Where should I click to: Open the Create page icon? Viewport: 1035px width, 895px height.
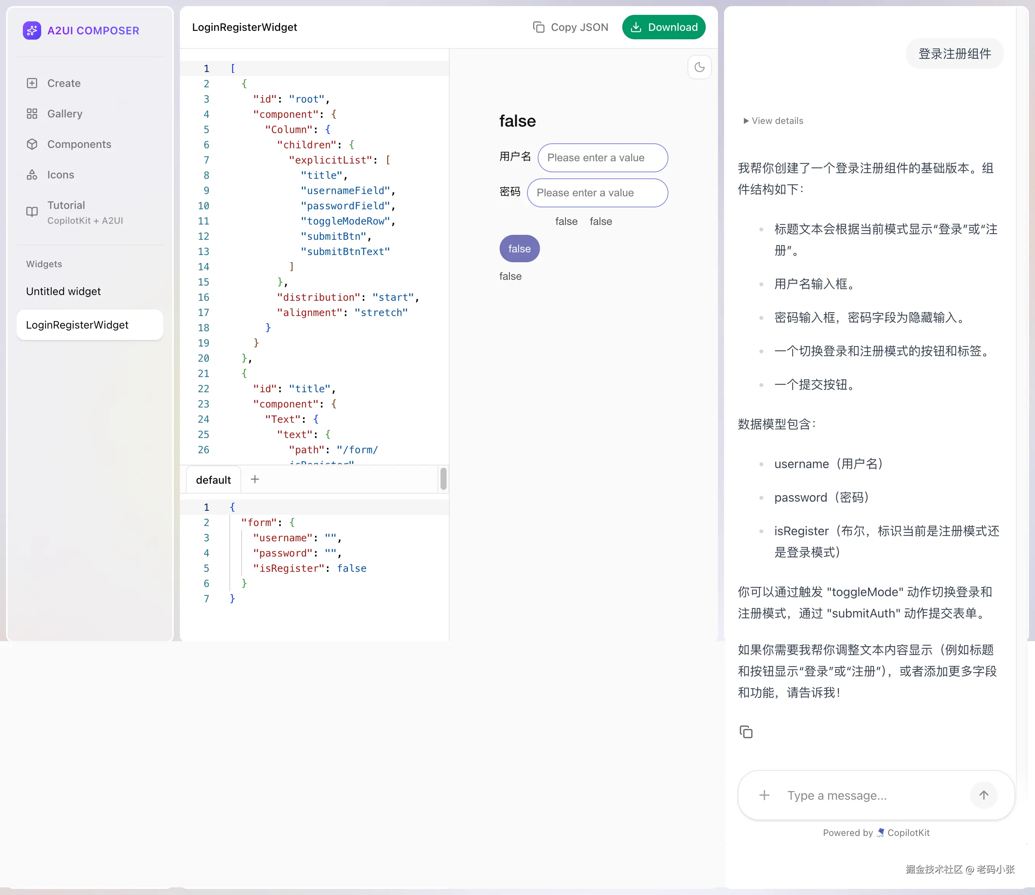32,83
